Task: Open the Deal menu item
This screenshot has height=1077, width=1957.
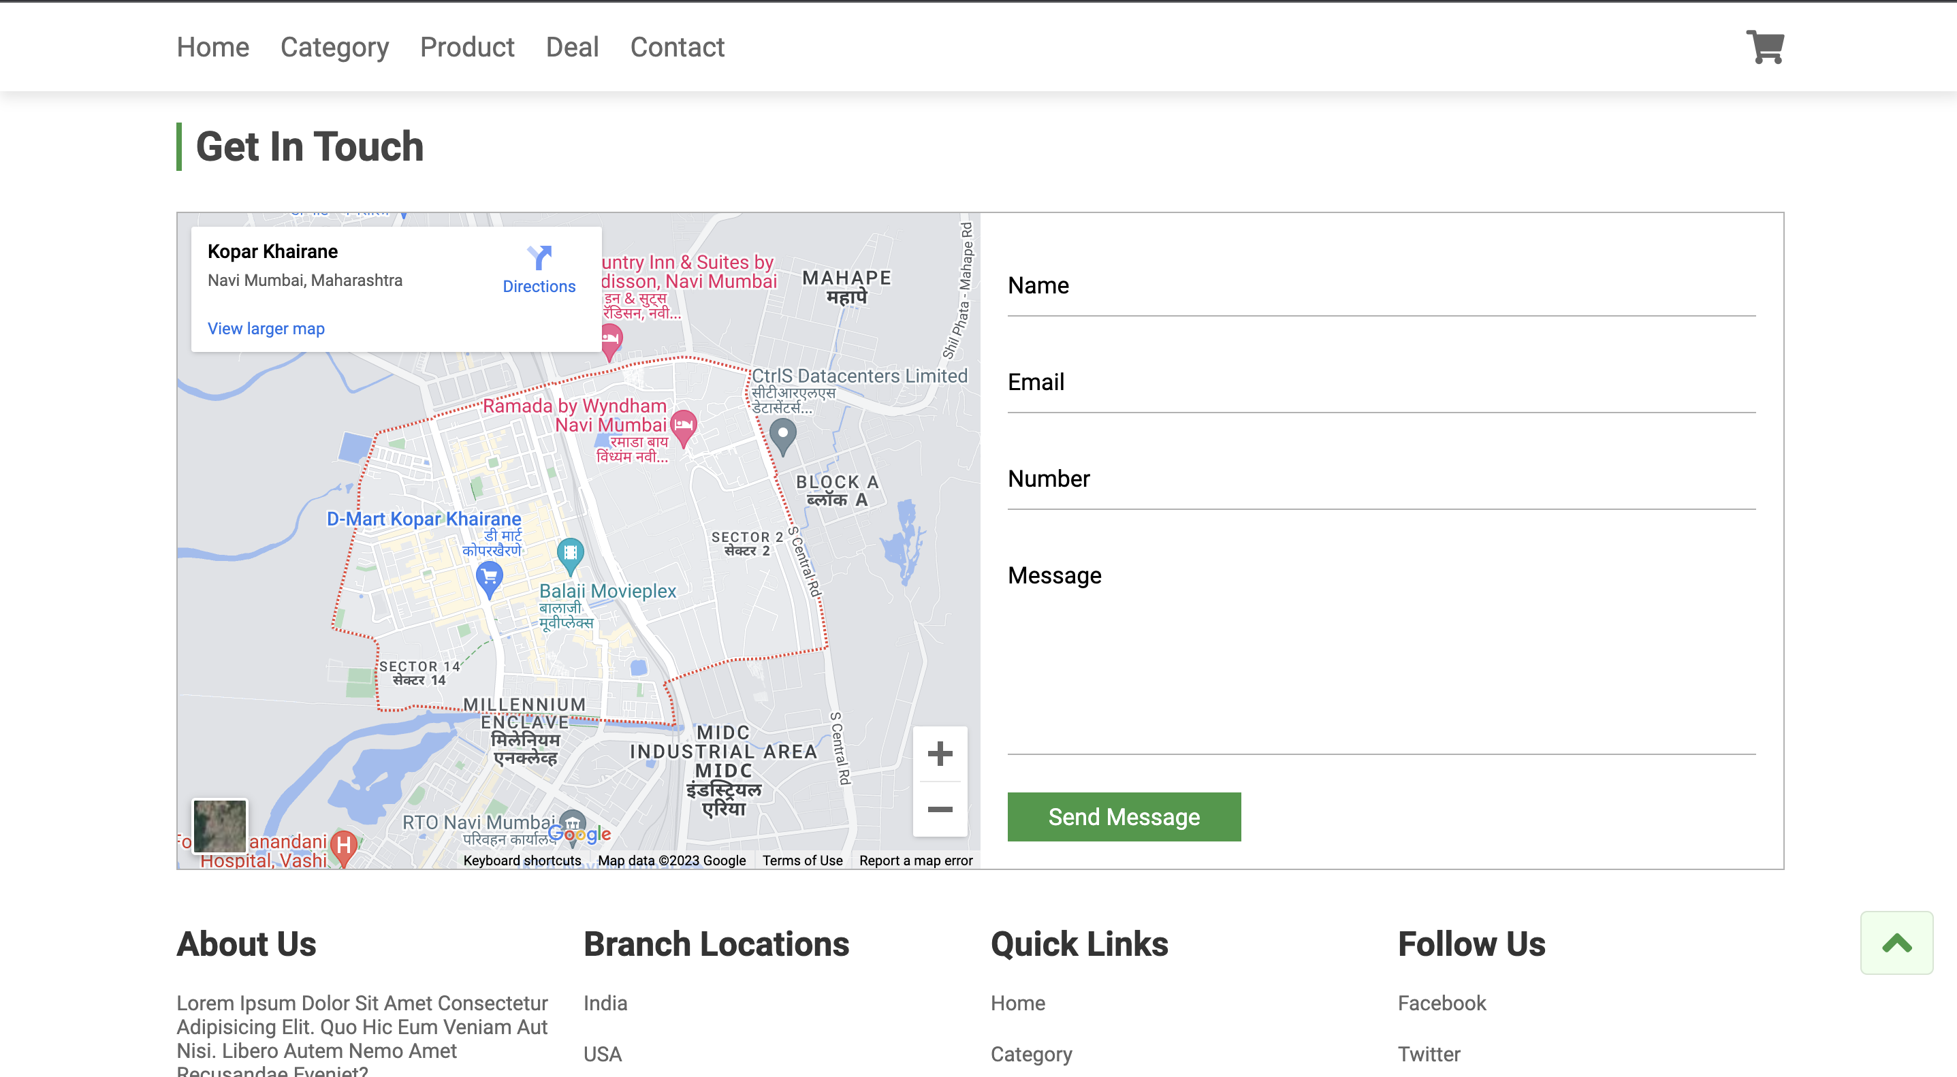Action: pyautogui.click(x=572, y=47)
